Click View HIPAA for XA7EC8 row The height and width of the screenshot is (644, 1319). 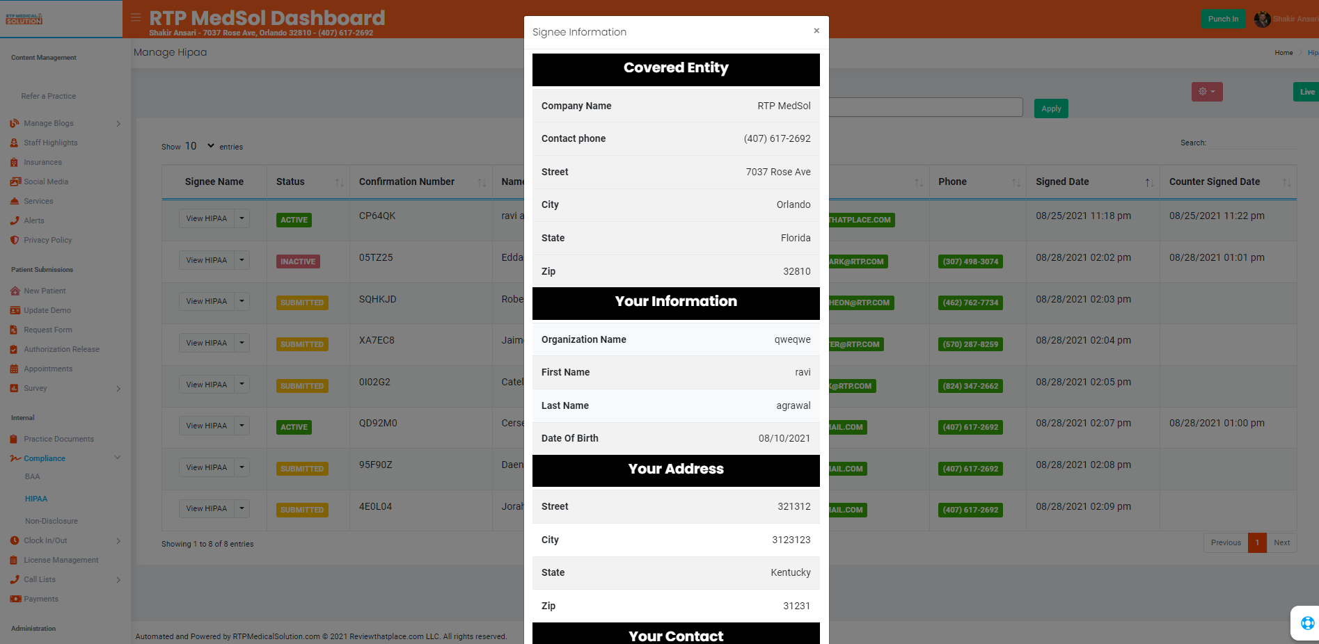coord(207,343)
